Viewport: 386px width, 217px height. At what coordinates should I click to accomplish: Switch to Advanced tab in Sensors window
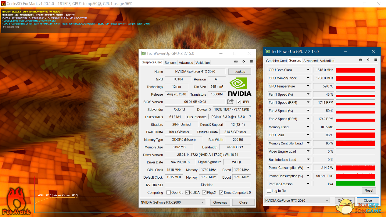[310, 61]
